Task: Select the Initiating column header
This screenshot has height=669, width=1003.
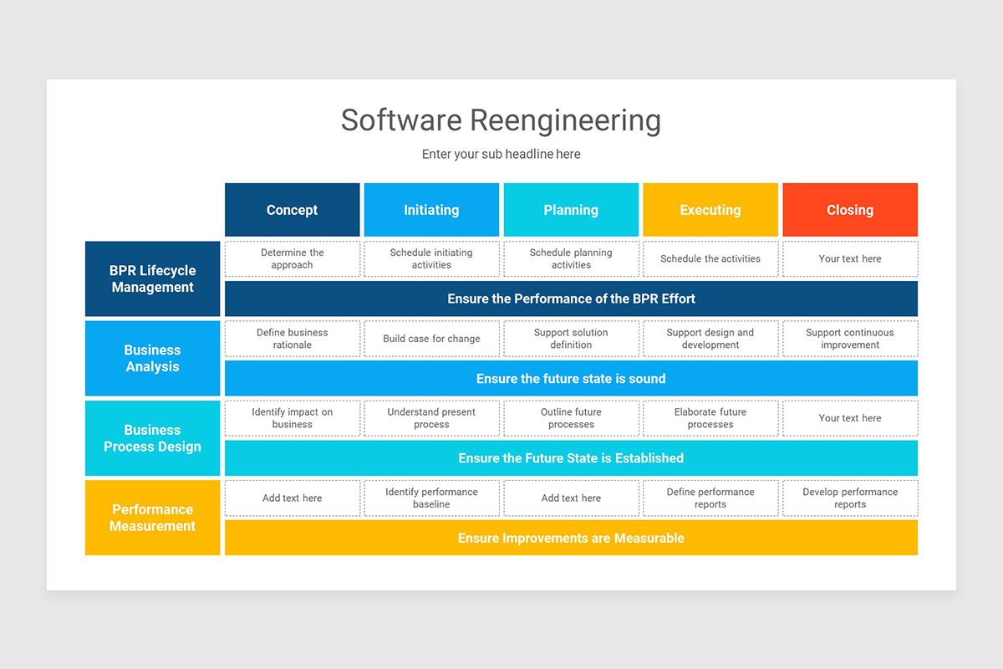Action: (431, 209)
